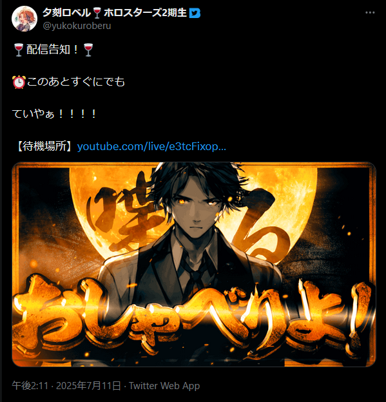
Task: Open the three-dot more options menu
Action: [x=370, y=13]
